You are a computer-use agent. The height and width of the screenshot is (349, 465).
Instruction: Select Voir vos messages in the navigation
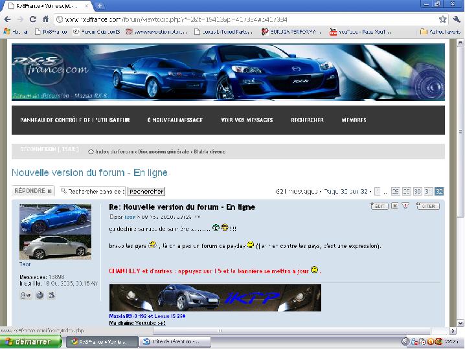pyautogui.click(x=247, y=120)
